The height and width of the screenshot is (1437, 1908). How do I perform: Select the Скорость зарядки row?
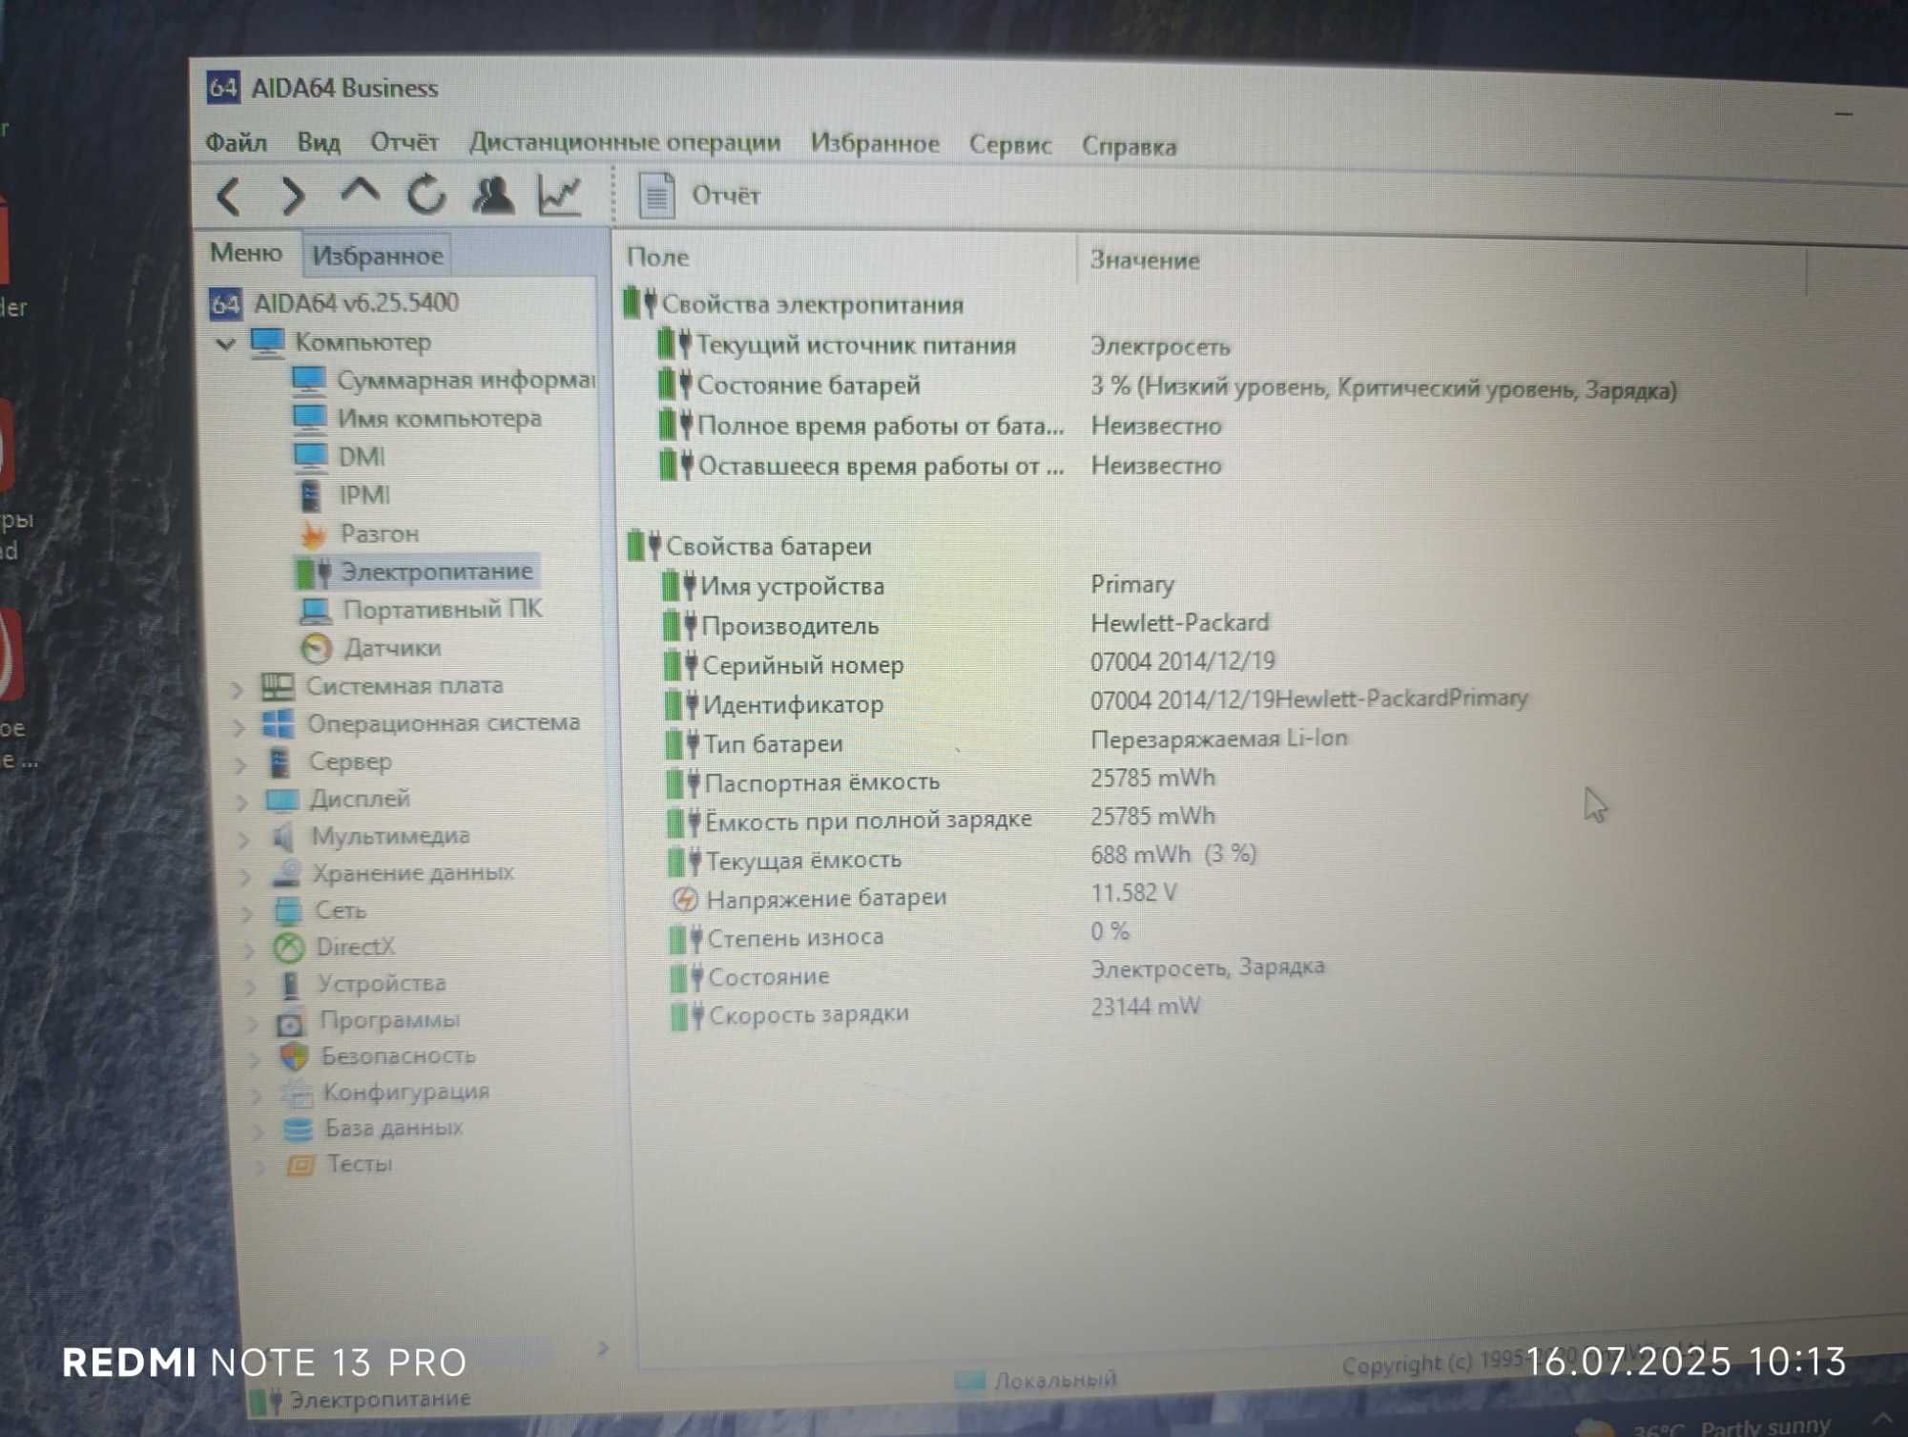click(x=936, y=1012)
